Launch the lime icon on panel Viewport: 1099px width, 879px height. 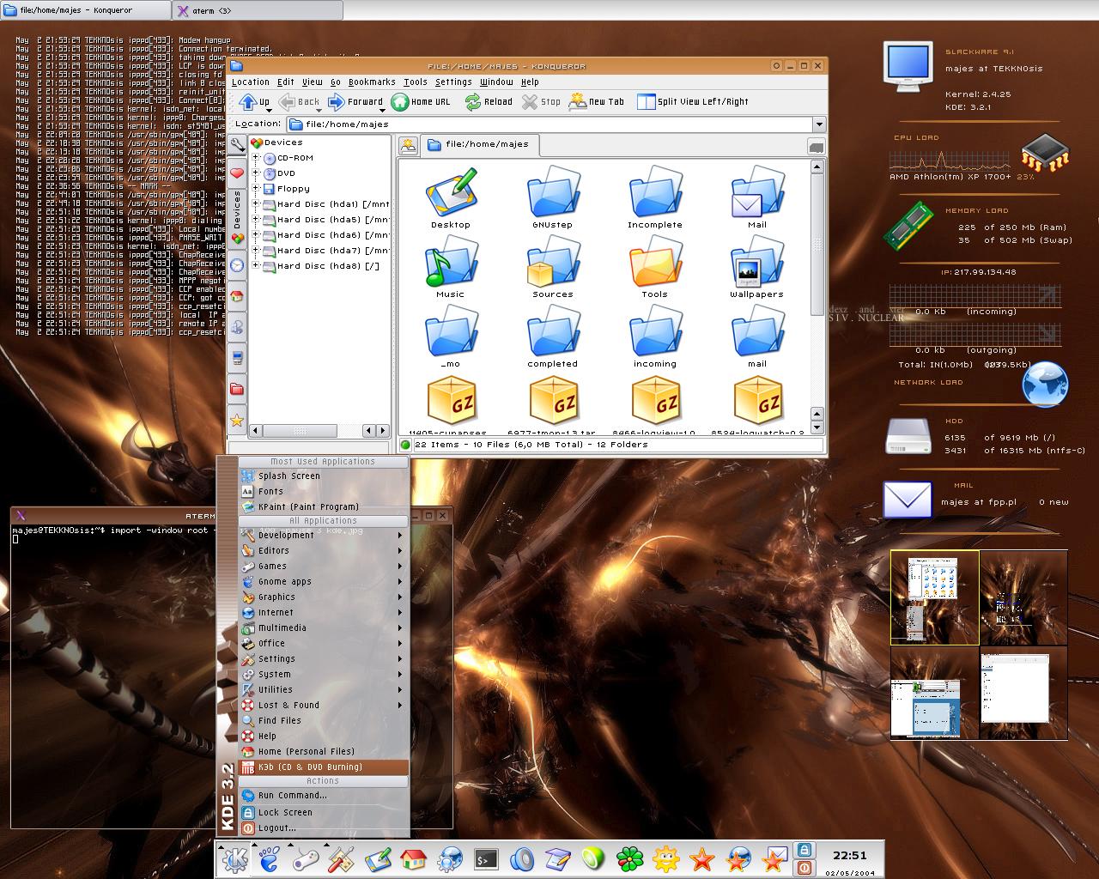(x=594, y=859)
